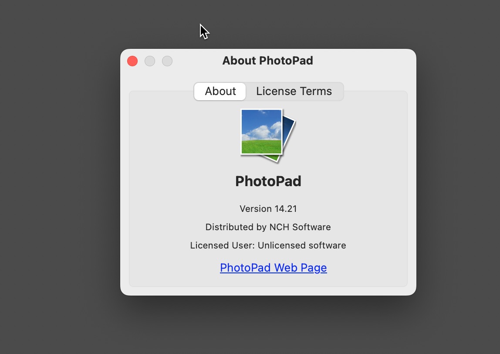Click the PhotoPad photo stack app icon
Image resolution: width=500 pixels, height=354 pixels.
pyautogui.click(x=268, y=136)
